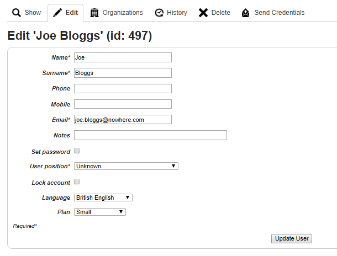Click into the Notes text field
The image size is (337, 256).
click(150, 135)
